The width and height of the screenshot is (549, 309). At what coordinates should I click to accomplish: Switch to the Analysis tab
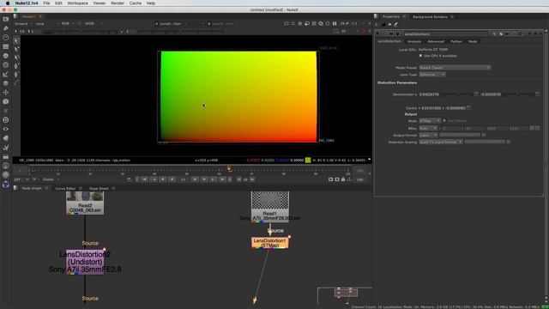pyautogui.click(x=413, y=41)
